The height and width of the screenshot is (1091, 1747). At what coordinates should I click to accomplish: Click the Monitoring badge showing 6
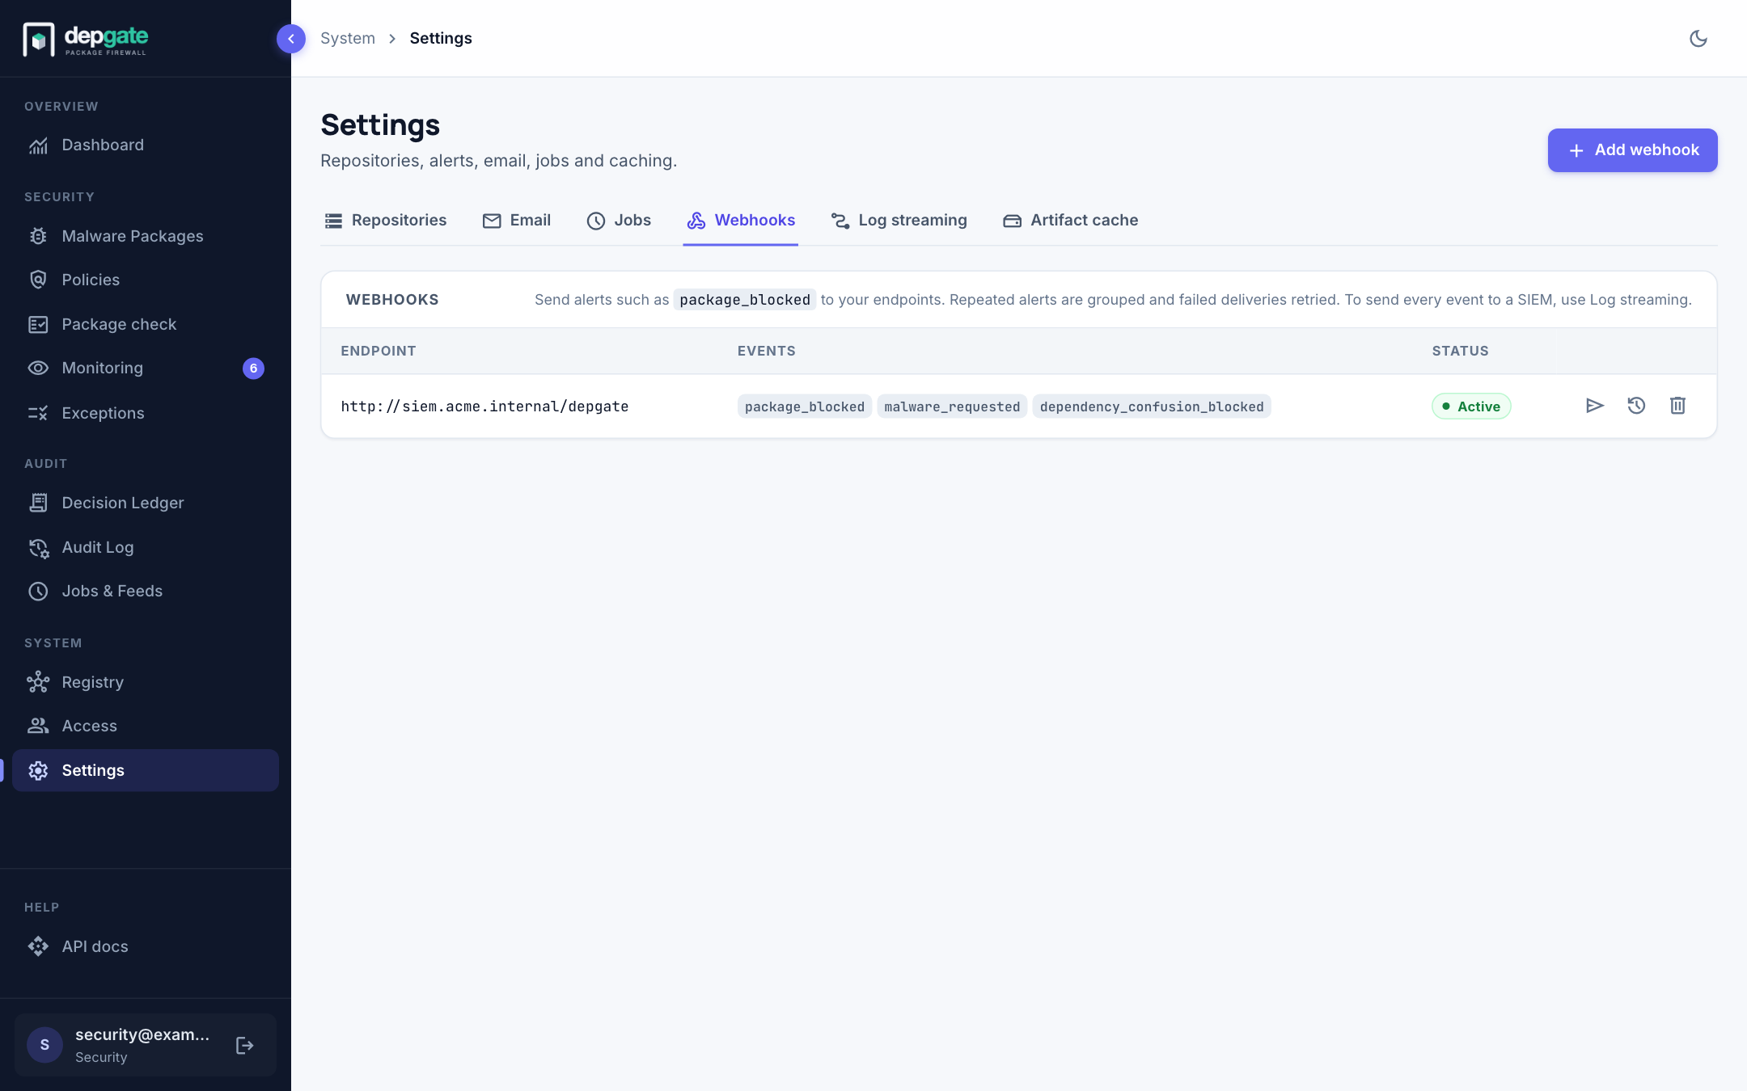point(253,369)
